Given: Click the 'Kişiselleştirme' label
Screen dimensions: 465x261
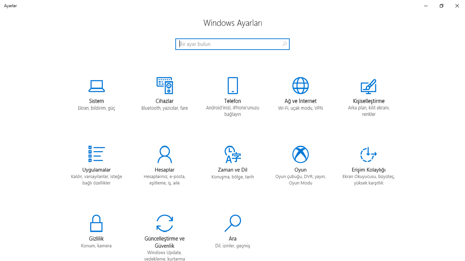Looking at the screenshot, I should point(369,101).
